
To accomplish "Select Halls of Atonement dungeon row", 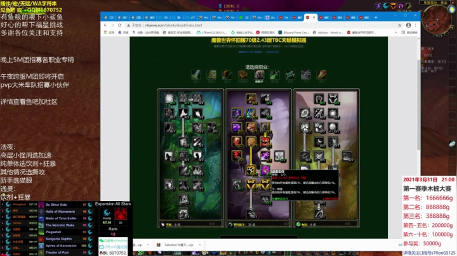I will 65,212.
